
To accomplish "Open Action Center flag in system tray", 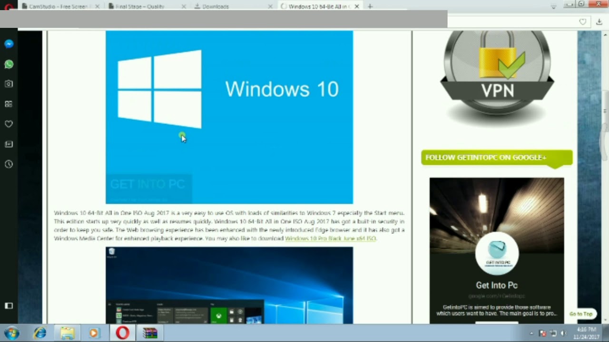I will pos(542,333).
